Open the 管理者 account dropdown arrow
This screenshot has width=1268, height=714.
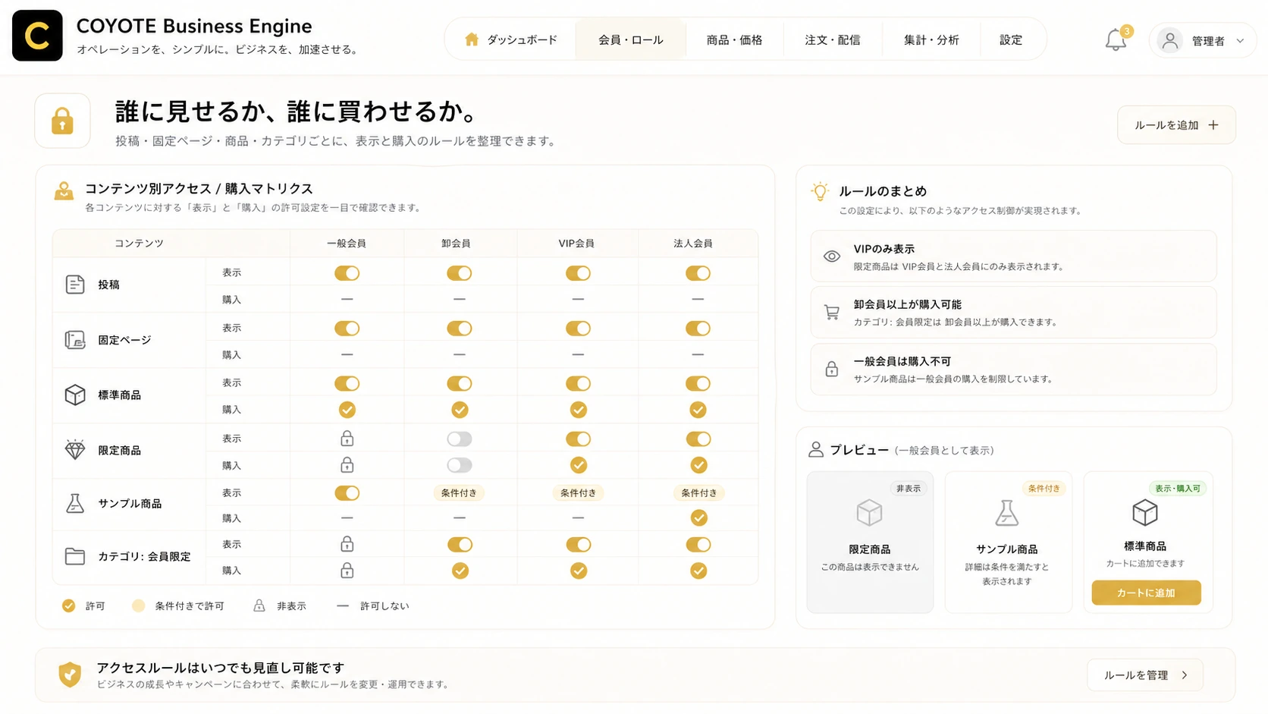click(x=1241, y=41)
